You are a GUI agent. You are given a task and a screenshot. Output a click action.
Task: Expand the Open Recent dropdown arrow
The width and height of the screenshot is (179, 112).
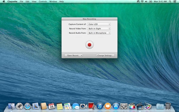81,56
